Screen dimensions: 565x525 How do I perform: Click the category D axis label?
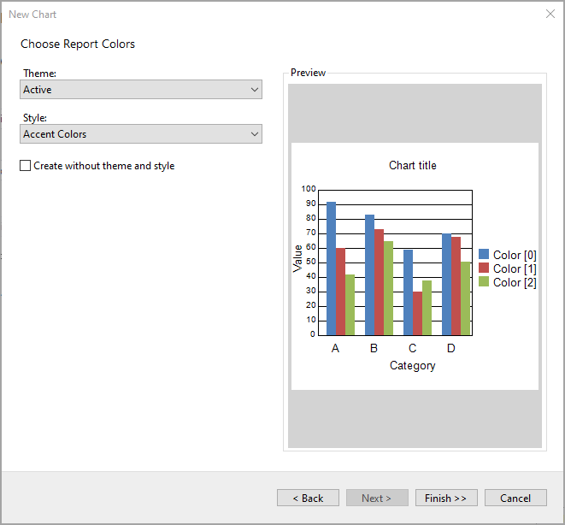pos(451,349)
